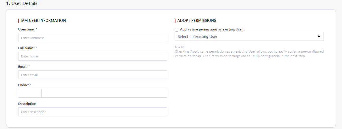The width and height of the screenshot is (342, 129).
Task: Click the ADOPT PERMISSIONS heading
Action: 197,20
